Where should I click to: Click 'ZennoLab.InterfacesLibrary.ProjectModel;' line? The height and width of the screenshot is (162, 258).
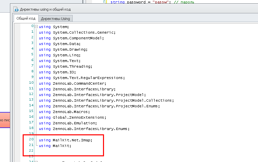pos(92,95)
